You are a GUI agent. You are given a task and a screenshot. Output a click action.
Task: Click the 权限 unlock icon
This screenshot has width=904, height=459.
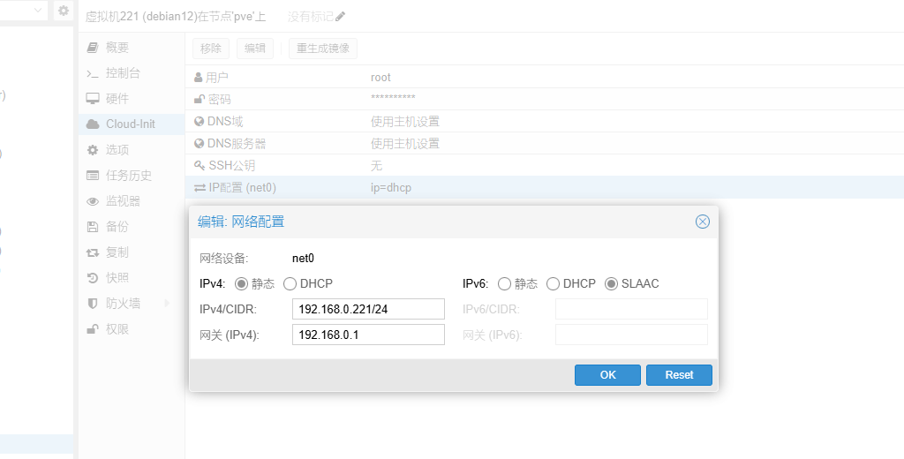click(92, 328)
